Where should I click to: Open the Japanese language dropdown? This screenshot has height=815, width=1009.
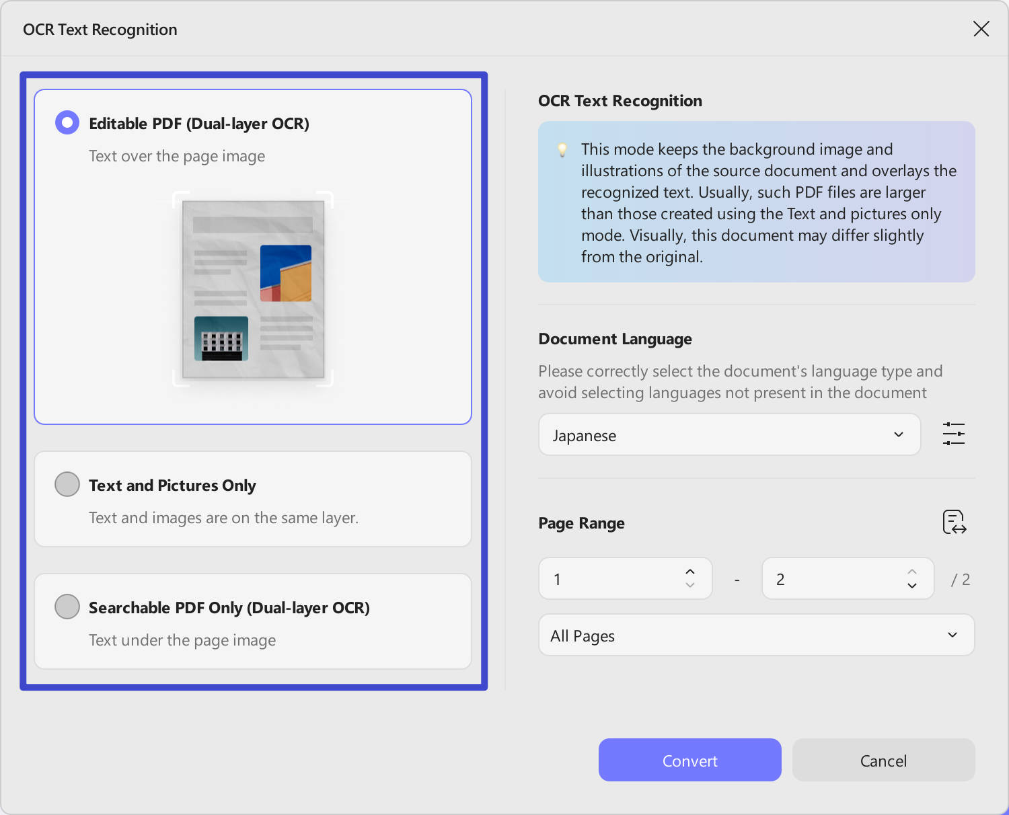[730, 435]
